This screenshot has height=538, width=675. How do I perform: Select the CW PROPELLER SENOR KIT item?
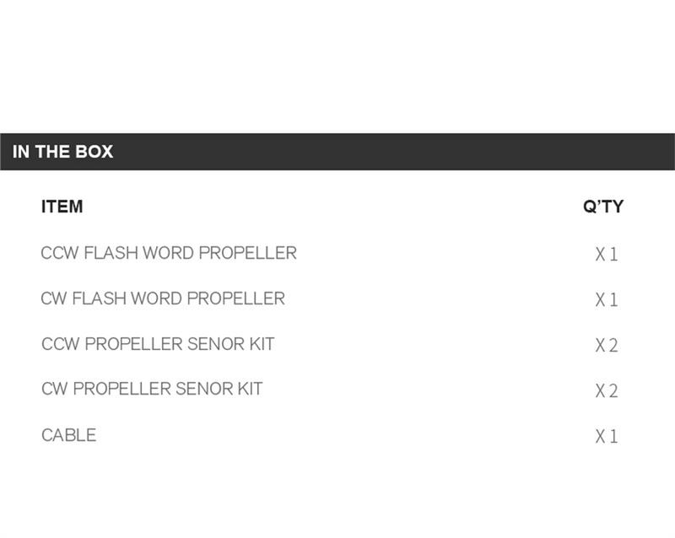(152, 389)
